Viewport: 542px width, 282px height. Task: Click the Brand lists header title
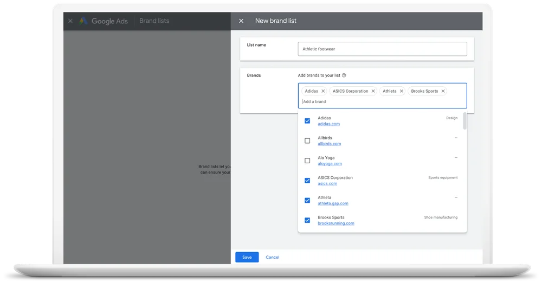click(x=154, y=21)
